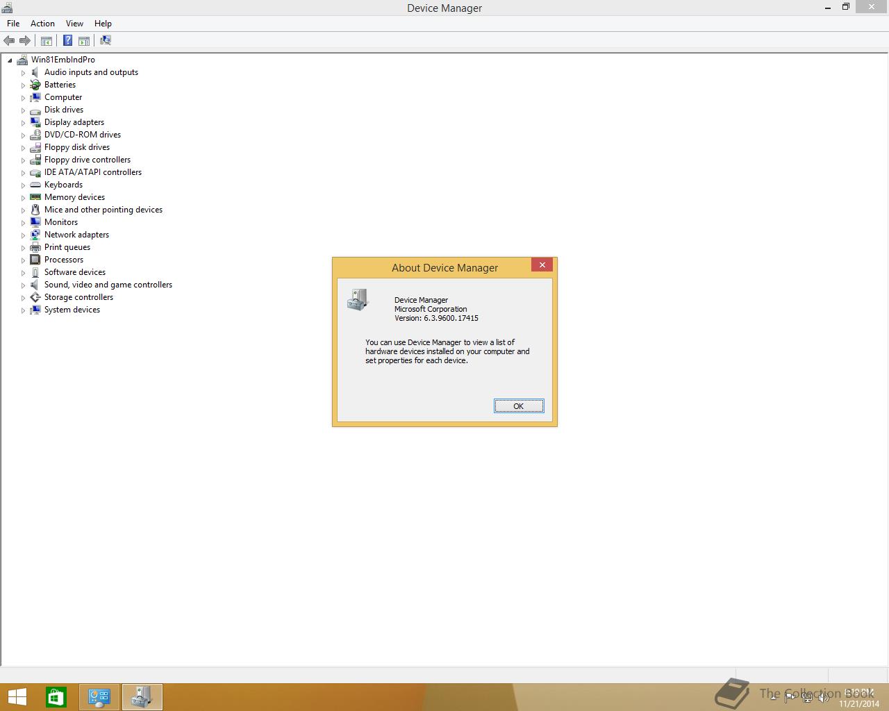889x711 pixels.
Task: Click the Processors category icon
Action: coord(35,260)
